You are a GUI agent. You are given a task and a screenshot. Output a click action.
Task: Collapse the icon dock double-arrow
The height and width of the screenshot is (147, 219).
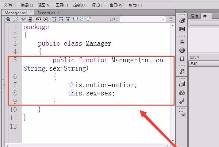click(185, 11)
